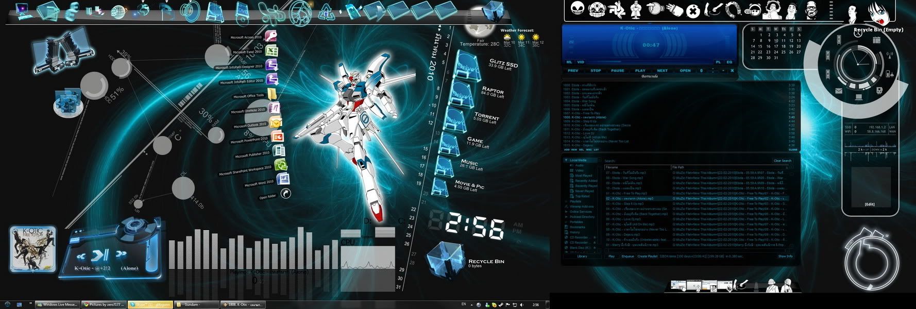Toggle the ML media library button
This screenshot has width=916, height=309.
click(x=569, y=62)
